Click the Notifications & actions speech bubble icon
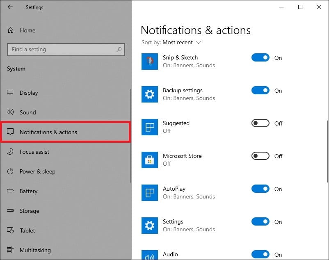Viewport: 329px width, 260px height. [10, 132]
